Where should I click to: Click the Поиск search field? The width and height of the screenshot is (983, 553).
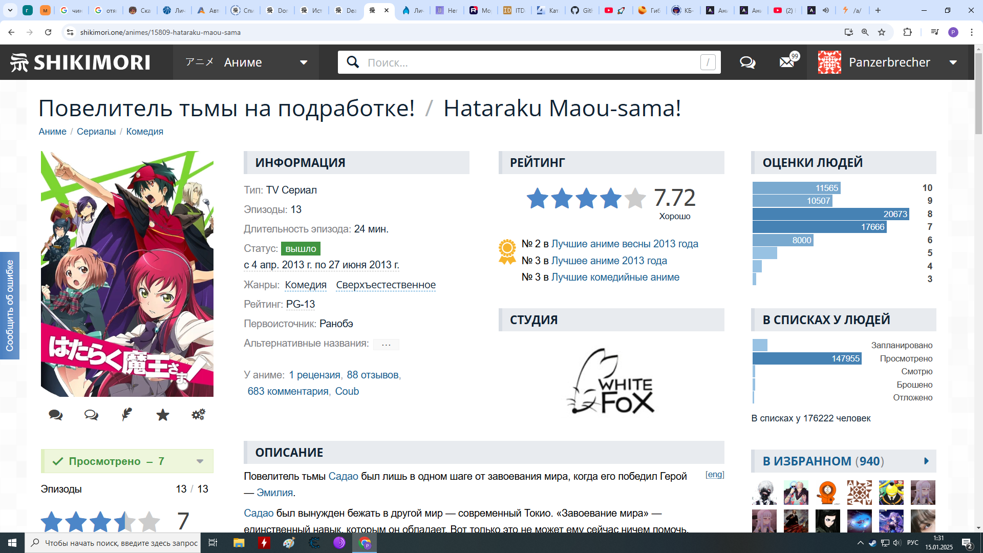[x=527, y=62]
